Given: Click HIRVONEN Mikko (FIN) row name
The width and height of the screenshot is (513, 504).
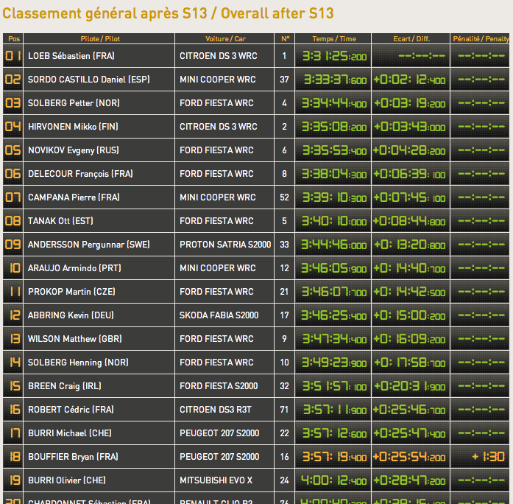Looking at the screenshot, I should (x=73, y=127).
